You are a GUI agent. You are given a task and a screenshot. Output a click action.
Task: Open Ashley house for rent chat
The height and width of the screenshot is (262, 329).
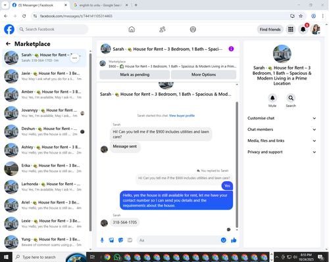point(44,150)
